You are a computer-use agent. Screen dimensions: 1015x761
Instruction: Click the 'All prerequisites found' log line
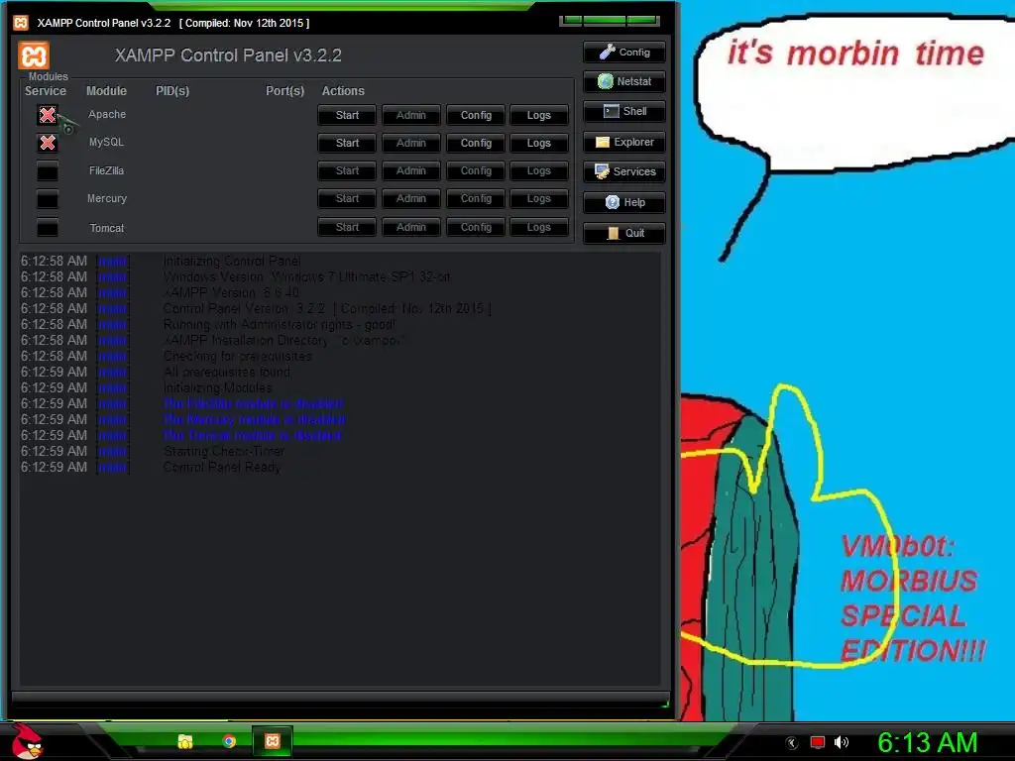[x=227, y=373]
